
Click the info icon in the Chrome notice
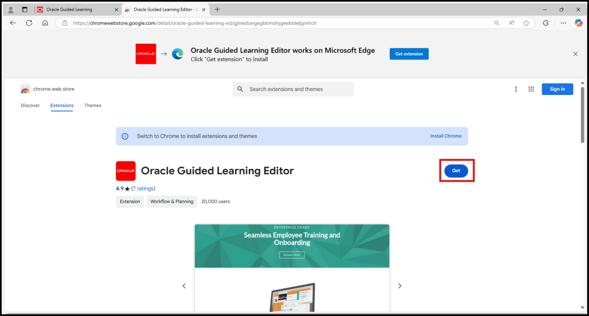[x=125, y=137]
